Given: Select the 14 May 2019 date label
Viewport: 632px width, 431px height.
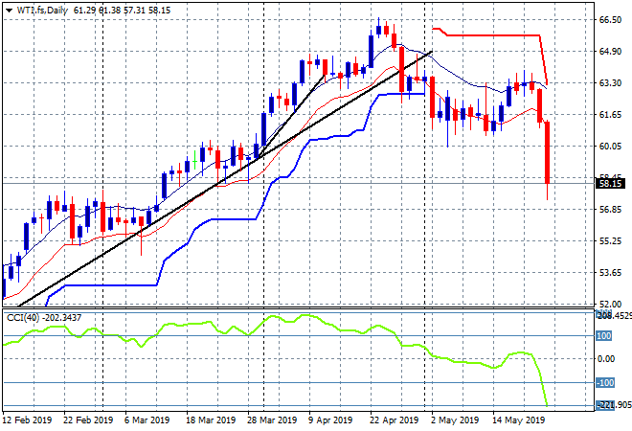Looking at the screenshot, I should (x=518, y=420).
